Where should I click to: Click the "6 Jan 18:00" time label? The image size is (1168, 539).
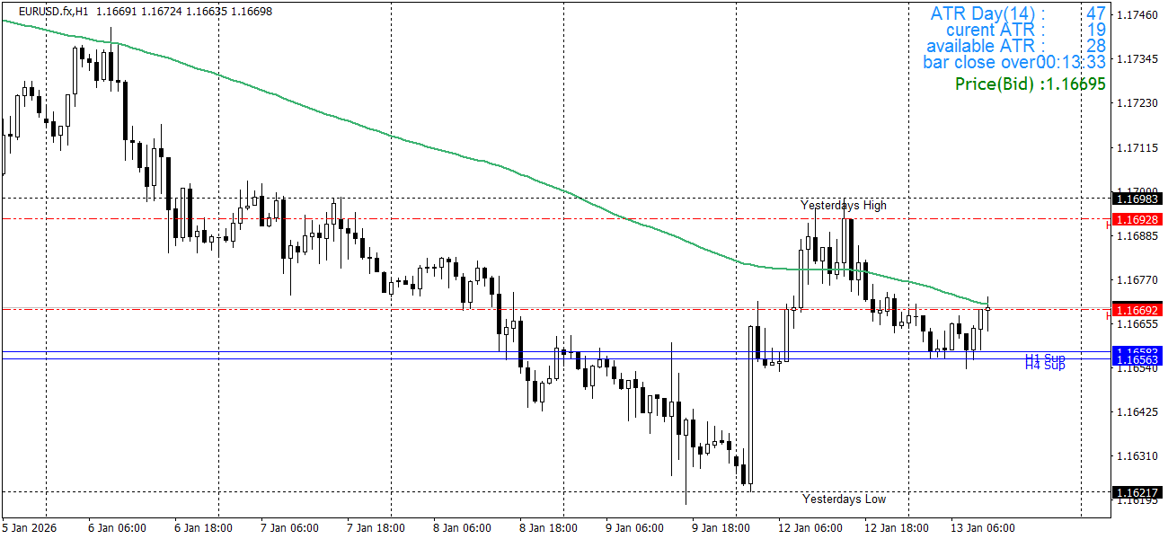click(x=203, y=528)
